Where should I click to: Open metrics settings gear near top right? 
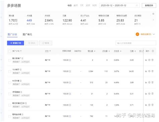(x=153, y=14)
